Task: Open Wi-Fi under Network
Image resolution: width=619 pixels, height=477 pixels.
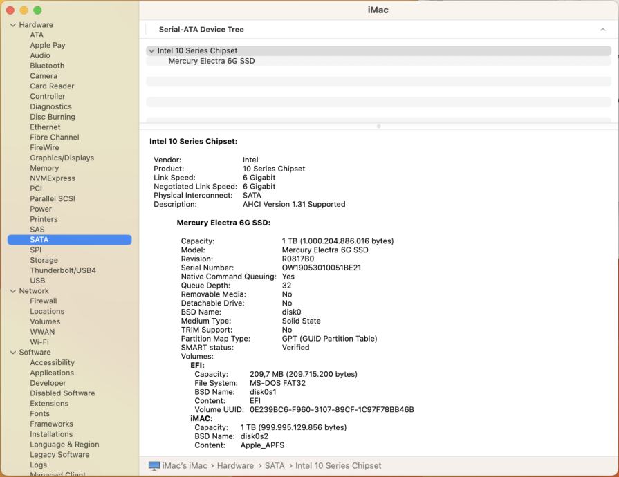Action: coord(39,342)
